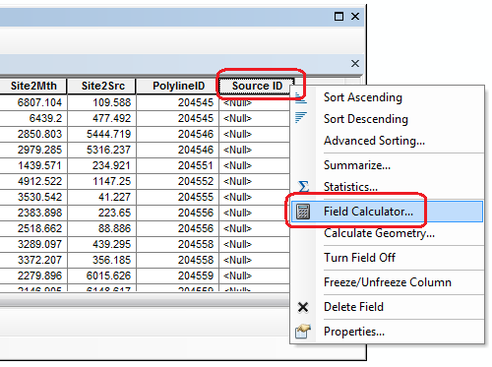Image resolution: width=492 pixels, height=367 pixels.
Task: Select cell with value 1439.571
Action: click(33, 165)
